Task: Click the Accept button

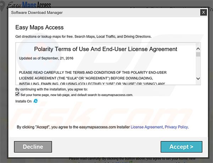Action: pos(181,147)
